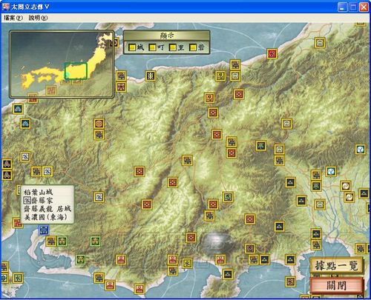Maximize the game window
371x300 pixels.
pyautogui.click(x=353, y=7)
